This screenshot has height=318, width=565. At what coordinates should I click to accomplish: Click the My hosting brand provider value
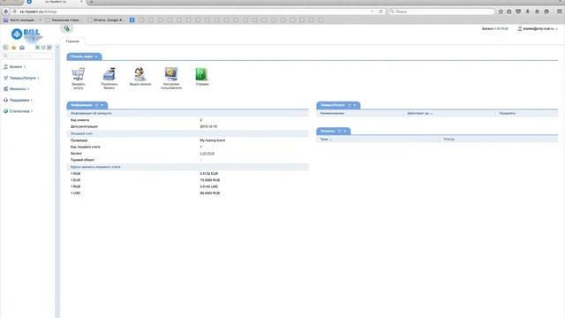(213, 140)
